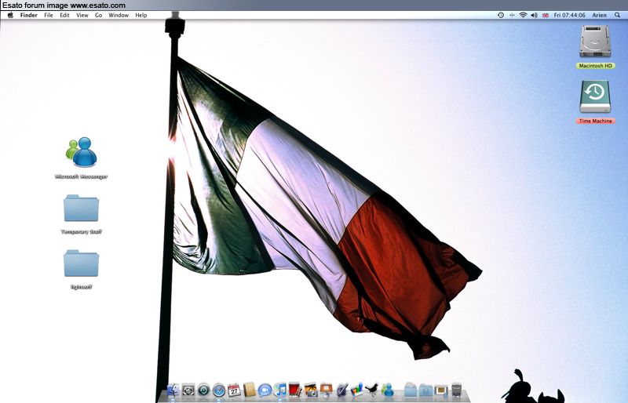Launch iTunes from the dock
Screen dimensions: 628x403
(280, 390)
